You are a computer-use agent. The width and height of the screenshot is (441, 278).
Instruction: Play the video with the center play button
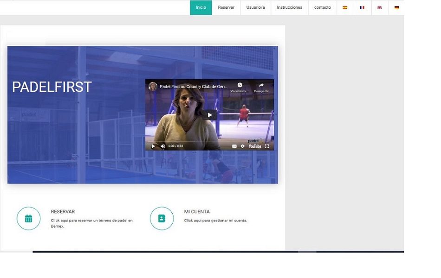(209, 115)
